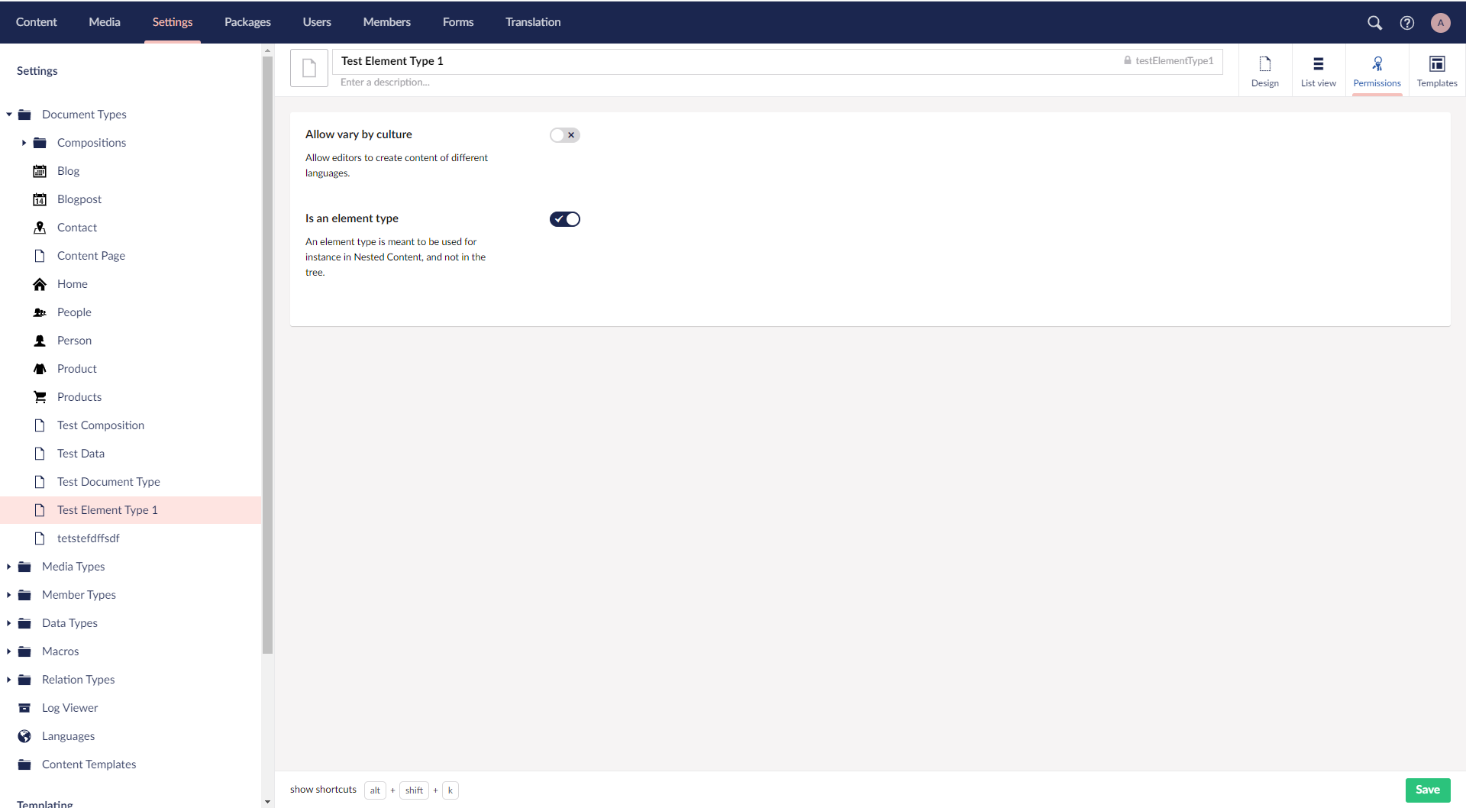Click the People group icon
This screenshot has height=808, width=1466.
pos(40,312)
